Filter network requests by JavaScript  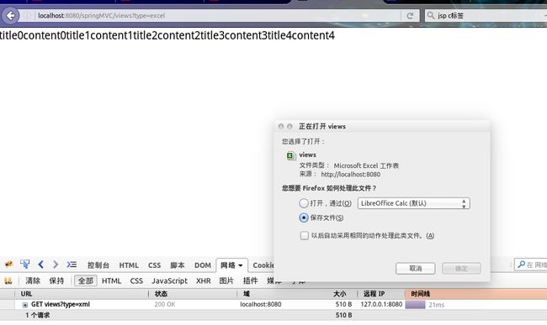(169, 280)
